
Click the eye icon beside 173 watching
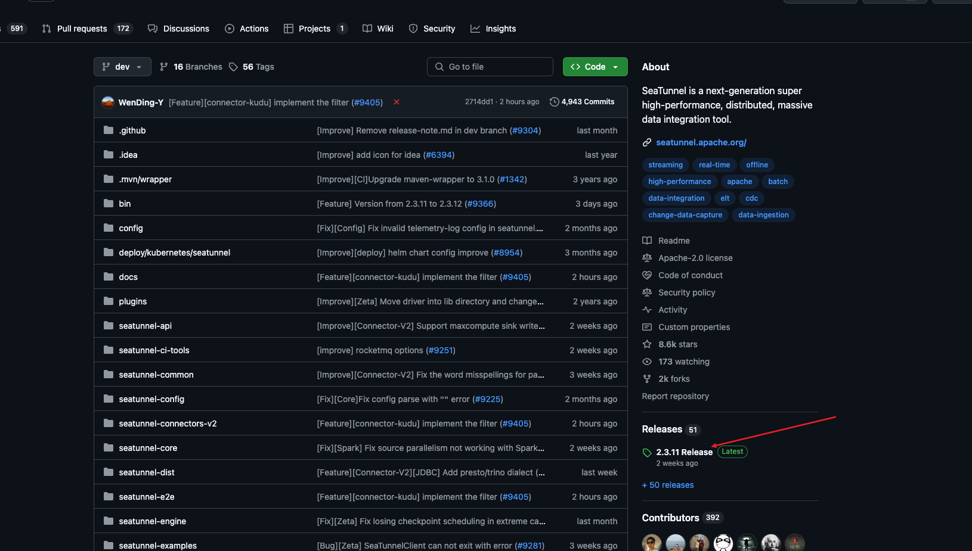(x=647, y=362)
